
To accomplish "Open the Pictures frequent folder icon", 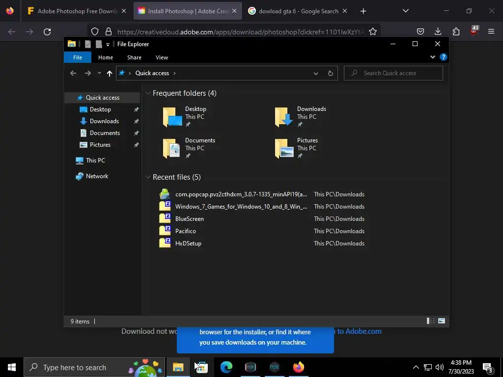I will pyautogui.click(x=284, y=148).
